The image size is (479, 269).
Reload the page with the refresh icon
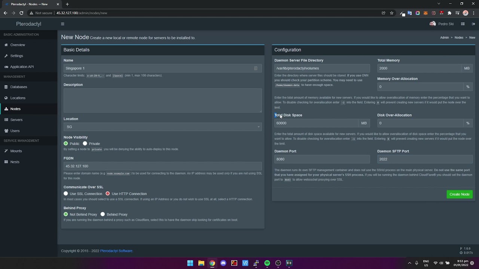point(21,13)
